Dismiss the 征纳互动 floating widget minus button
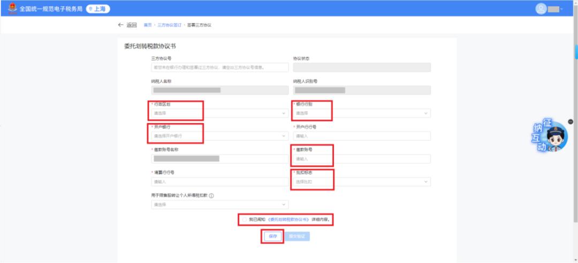This screenshot has width=578, height=263. (571, 122)
